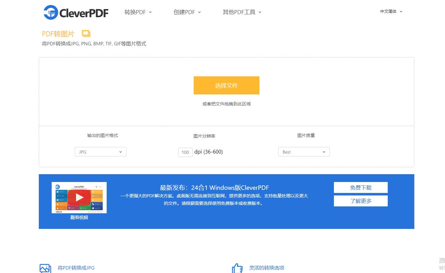Viewport: 445px width, 273px height.
Task: Open the Best image quality dropdown
Action: [304, 152]
